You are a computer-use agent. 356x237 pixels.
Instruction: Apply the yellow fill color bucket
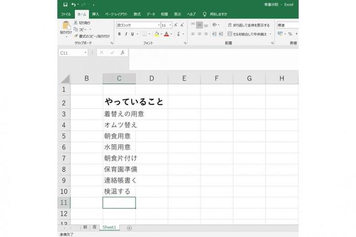click(157, 34)
